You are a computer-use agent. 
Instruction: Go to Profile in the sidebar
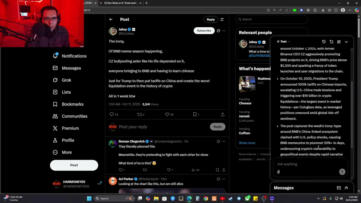[x=63, y=140]
